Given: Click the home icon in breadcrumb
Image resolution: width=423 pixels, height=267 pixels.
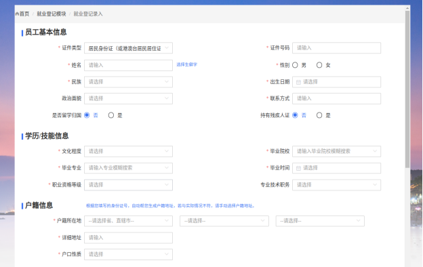Looking at the screenshot, I should (17, 14).
